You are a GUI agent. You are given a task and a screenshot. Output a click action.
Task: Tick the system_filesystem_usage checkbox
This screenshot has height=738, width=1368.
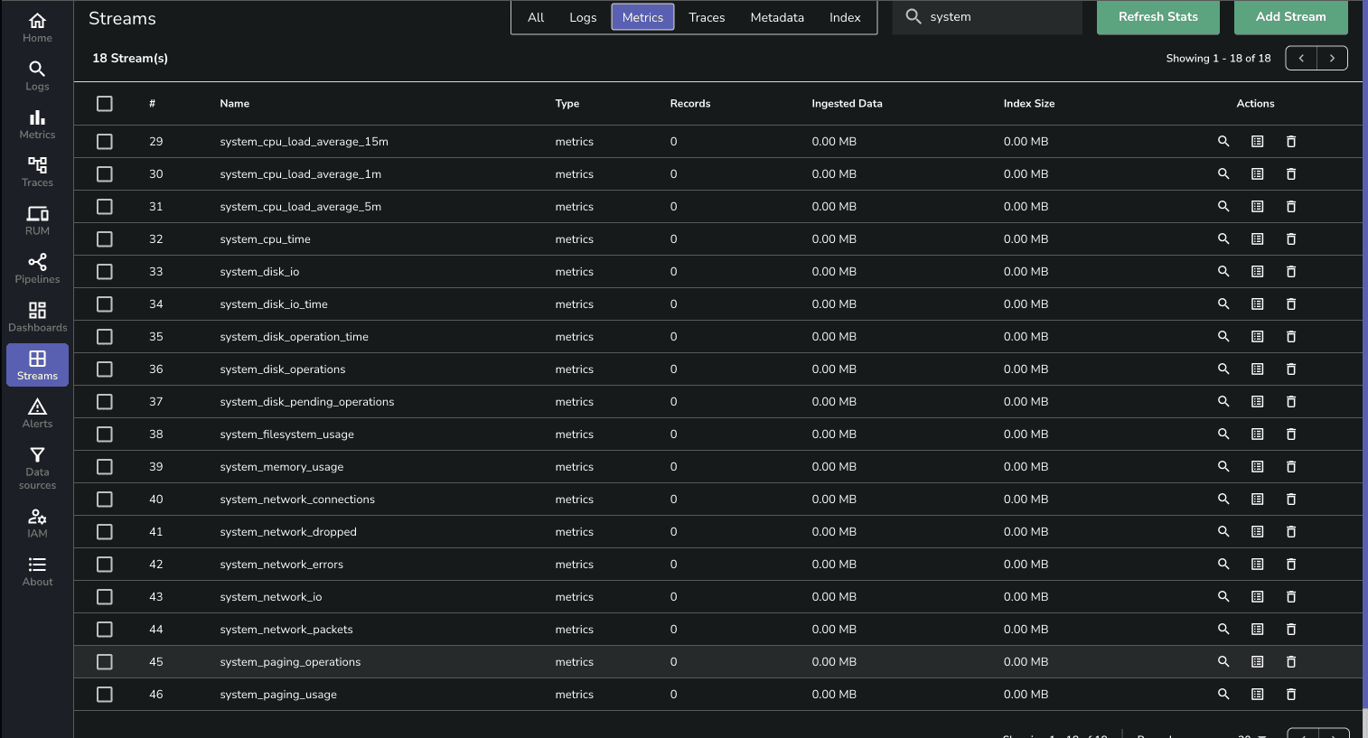tap(105, 434)
